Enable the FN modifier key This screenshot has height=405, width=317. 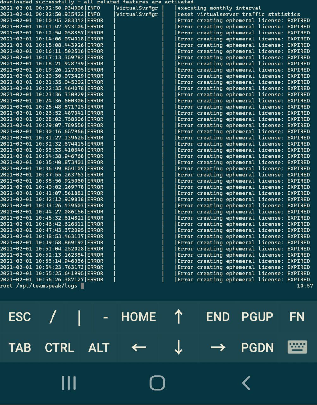pos(297,317)
